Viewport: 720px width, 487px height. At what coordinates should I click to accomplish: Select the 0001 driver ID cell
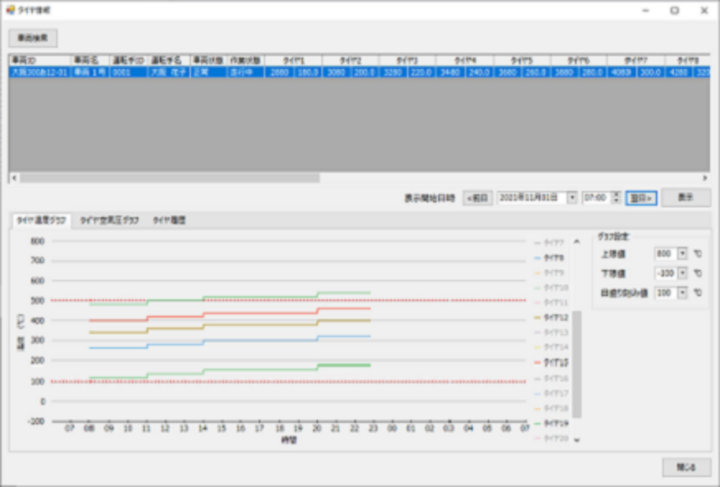click(129, 72)
